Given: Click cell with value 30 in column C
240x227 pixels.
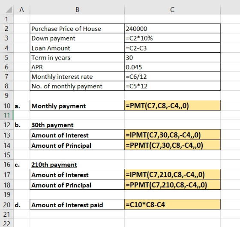Looking at the screenshot, I should (x=172, y=57).
